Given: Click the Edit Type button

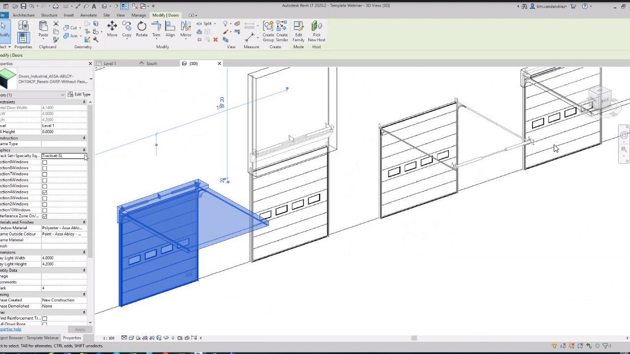Looking at the screenshot, I should 79,94.
